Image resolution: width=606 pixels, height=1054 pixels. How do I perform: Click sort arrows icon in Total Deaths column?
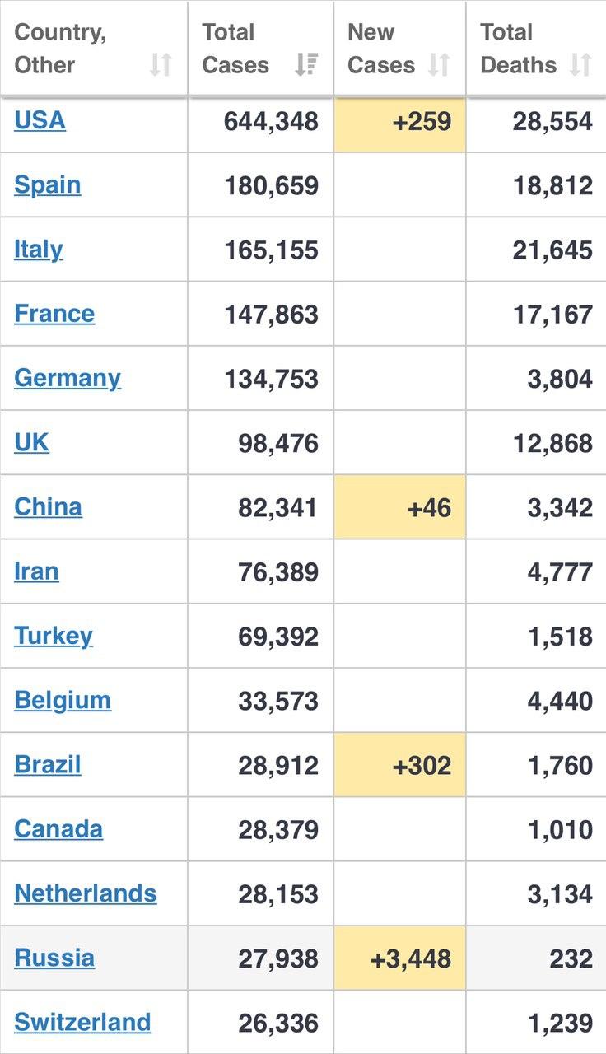click(580, 65)
